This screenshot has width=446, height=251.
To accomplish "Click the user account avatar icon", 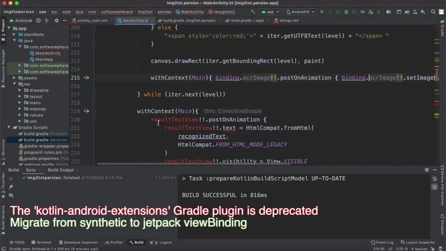I will [441, 12].
